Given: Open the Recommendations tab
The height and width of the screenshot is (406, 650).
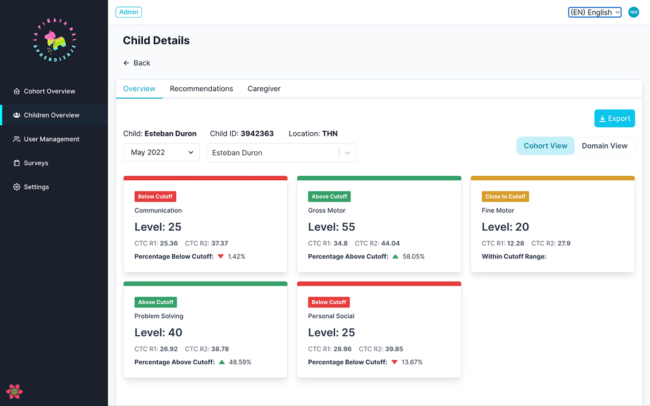Looking at the screenshot, I should pyautogui.click(x=201, y=89).
